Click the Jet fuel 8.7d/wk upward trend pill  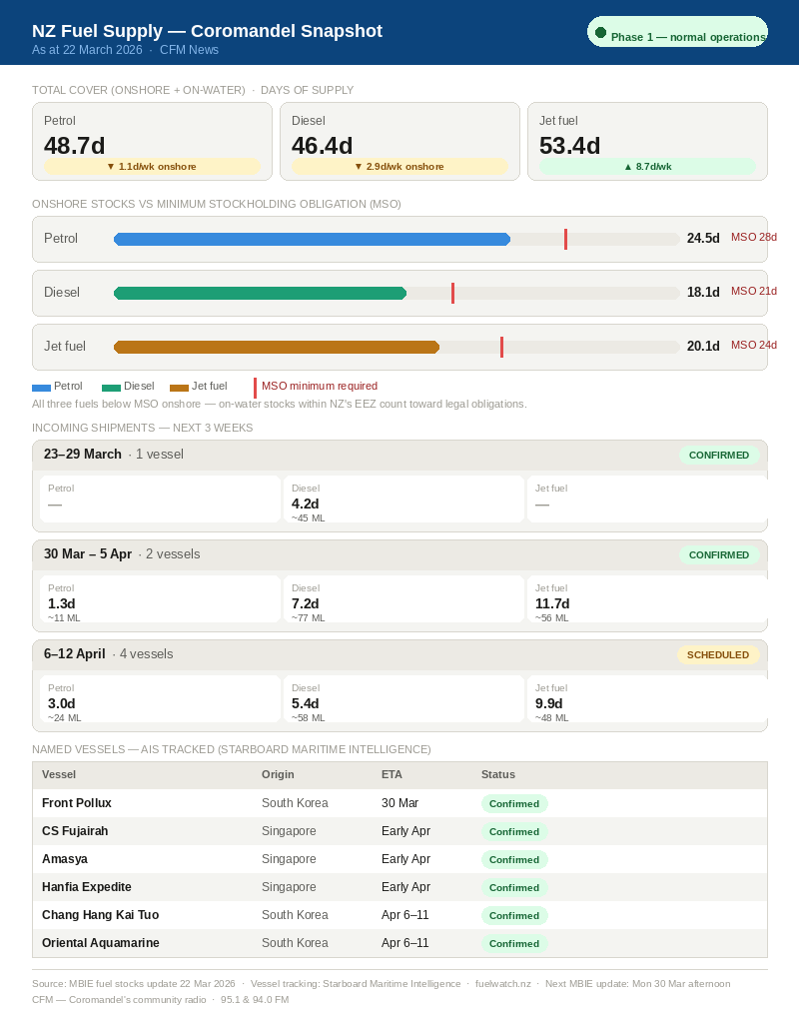coord(647,167)
